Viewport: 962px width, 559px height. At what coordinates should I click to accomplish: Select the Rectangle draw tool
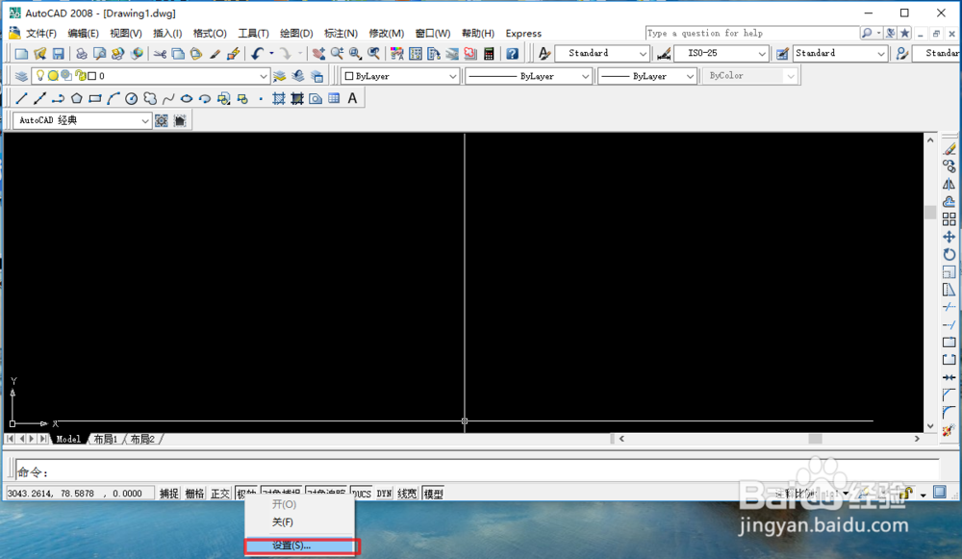coord(95,98)
